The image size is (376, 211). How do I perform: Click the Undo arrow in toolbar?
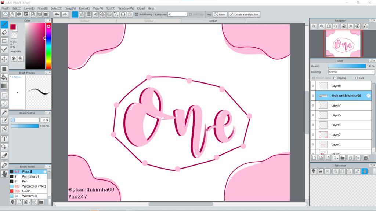(57, 14)
